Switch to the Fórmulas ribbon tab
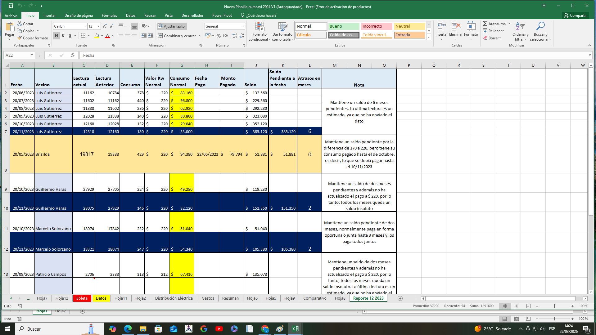This screenshot has width=596, height=335. [x=109, y=15]
